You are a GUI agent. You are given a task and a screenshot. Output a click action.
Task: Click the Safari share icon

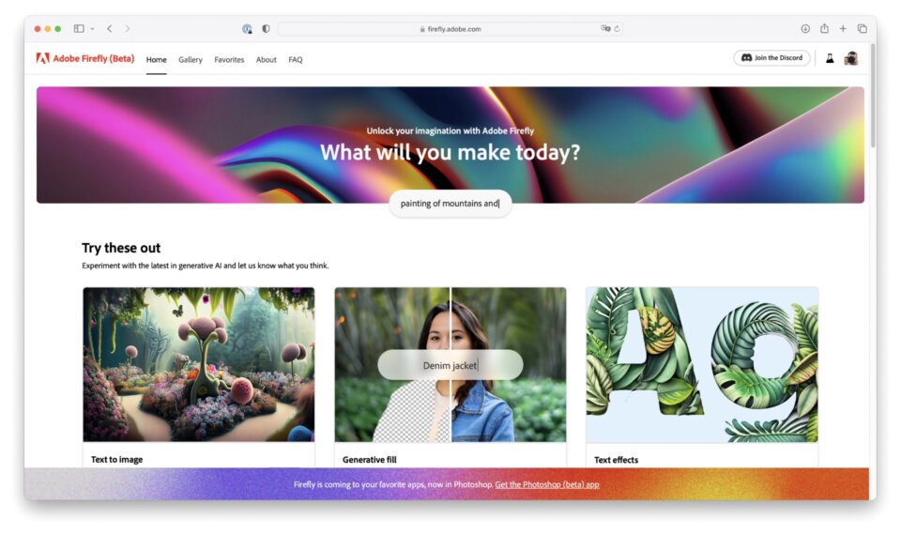(x=824, y=28)
